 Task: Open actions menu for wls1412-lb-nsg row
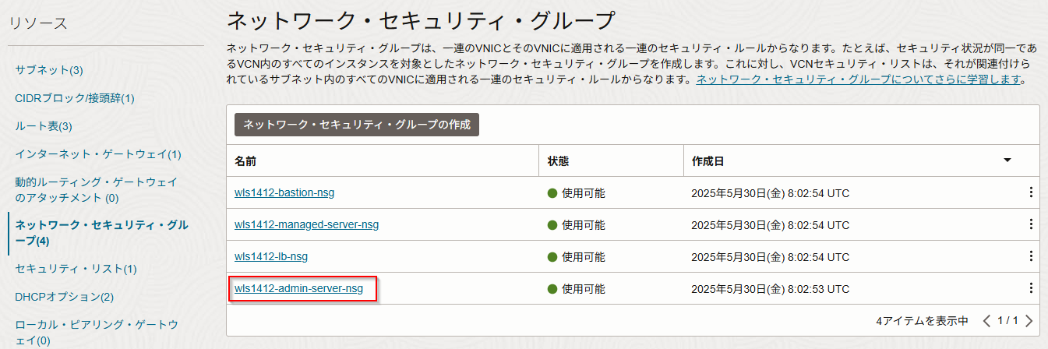(1031, 256)
